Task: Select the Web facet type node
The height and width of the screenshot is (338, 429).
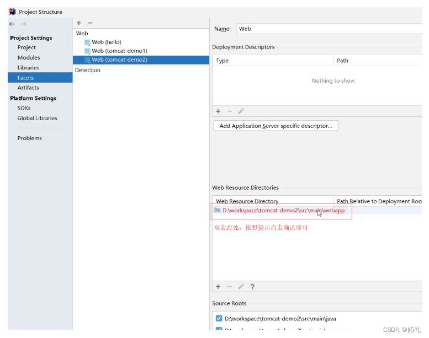Action: coord(82,33)
